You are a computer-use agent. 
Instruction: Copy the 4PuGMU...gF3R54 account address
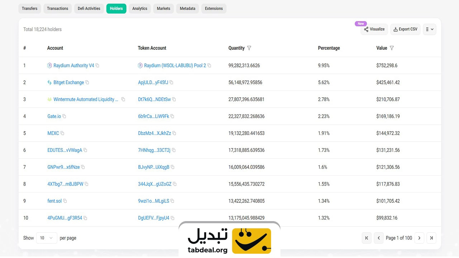(x=85, y=218)
